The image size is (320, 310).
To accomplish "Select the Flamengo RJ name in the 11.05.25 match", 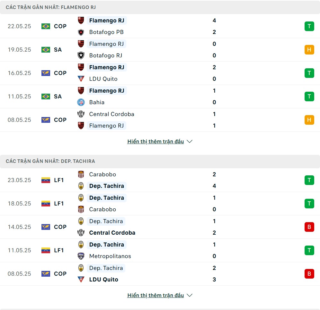I will pos(107,91).
